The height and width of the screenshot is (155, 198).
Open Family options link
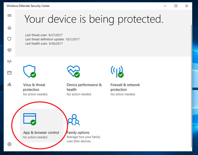pyautogui.click(x=78, y=132)
